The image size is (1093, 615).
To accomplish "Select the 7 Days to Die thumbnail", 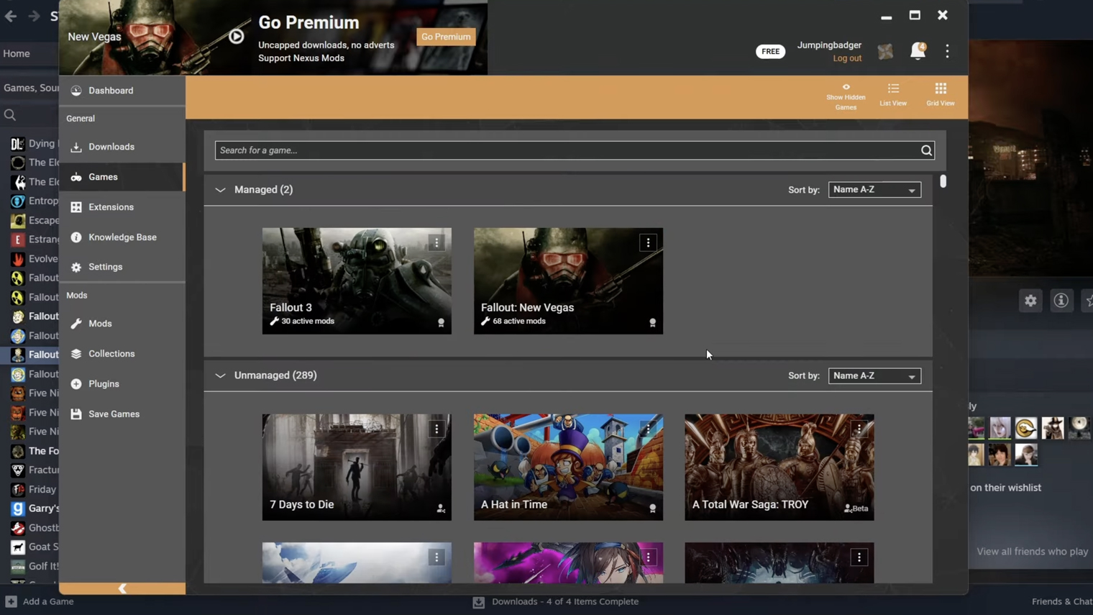I will tap(357, 467).
